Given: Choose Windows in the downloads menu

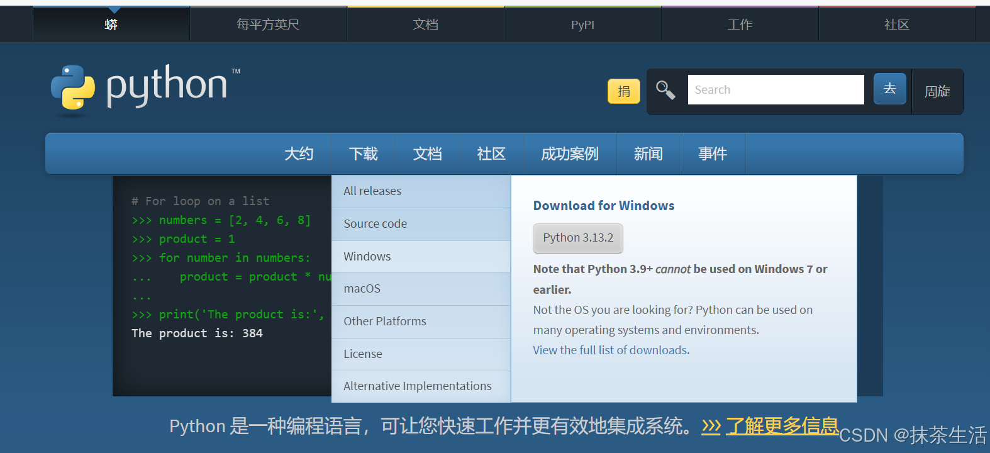Looking at the screenshot, I should click(421, 257).
